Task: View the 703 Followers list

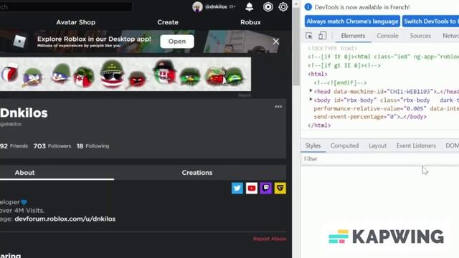Action: coord(52,146)
